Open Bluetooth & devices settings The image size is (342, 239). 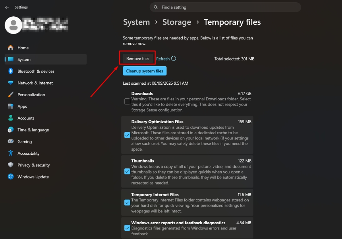[x=45, y=71]
